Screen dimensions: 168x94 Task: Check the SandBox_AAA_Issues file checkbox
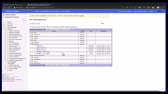point(35,52)
